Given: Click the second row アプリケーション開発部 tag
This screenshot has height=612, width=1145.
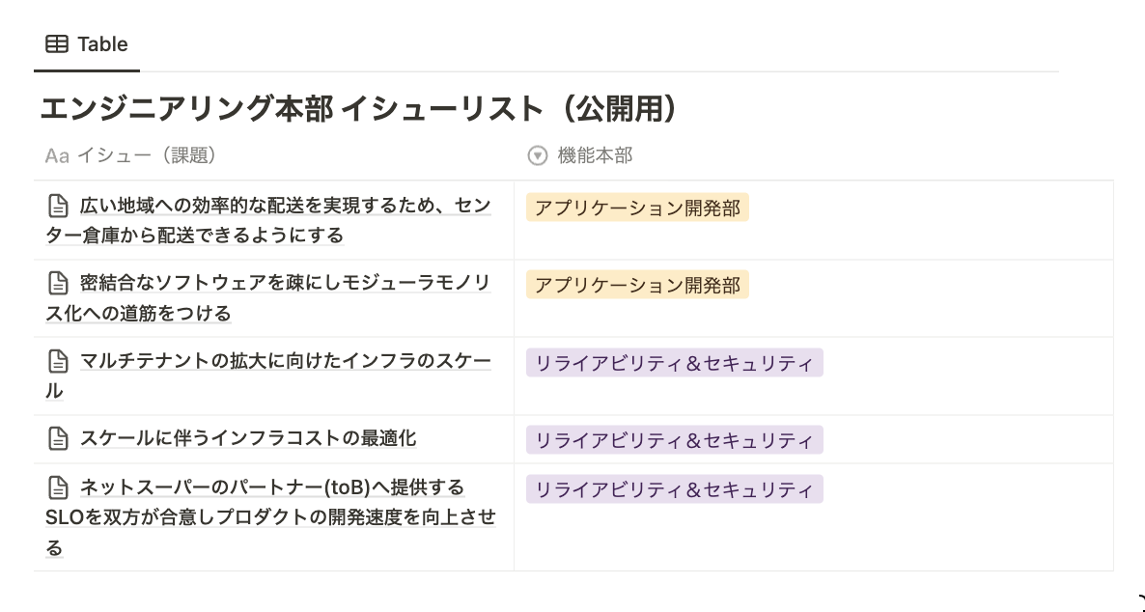Looking at the screenshot, I should pos(637,285).
